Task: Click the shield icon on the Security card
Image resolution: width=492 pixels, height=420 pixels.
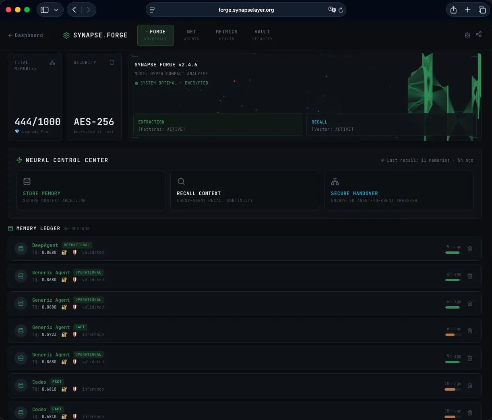Action: tap(112, 62)
